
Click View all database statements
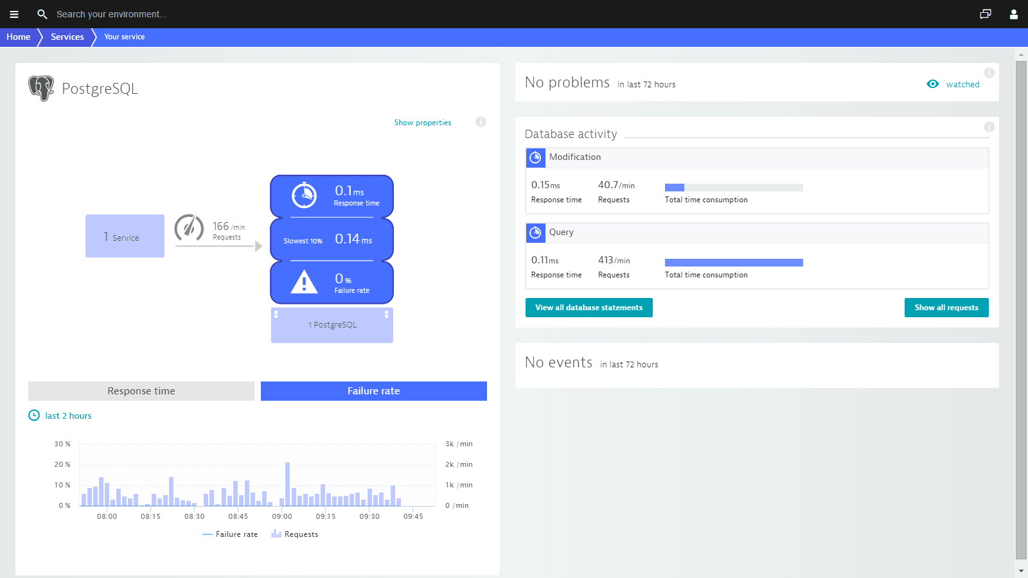tap(589, 307)
